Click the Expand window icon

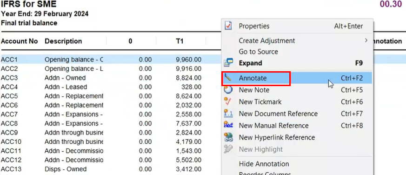(x=228, y=63)
